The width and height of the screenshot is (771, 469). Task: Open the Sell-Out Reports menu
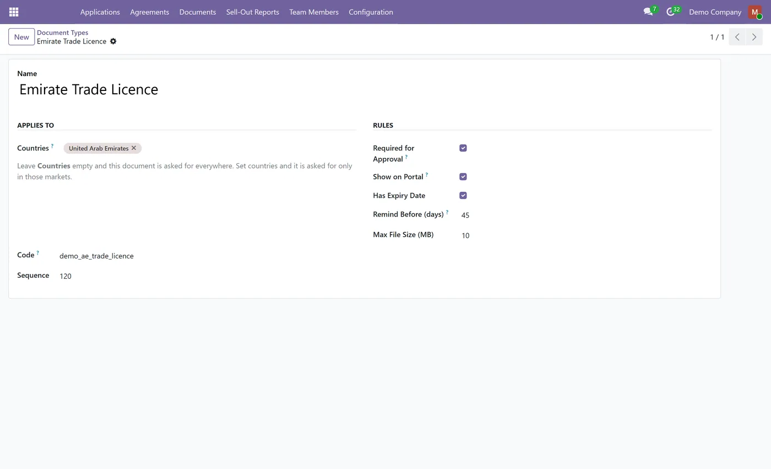(252, 12)
